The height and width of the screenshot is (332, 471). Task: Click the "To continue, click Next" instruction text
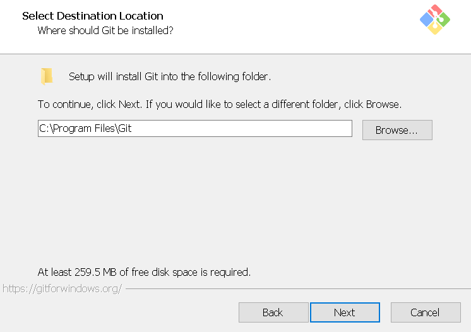click(219, 104)
